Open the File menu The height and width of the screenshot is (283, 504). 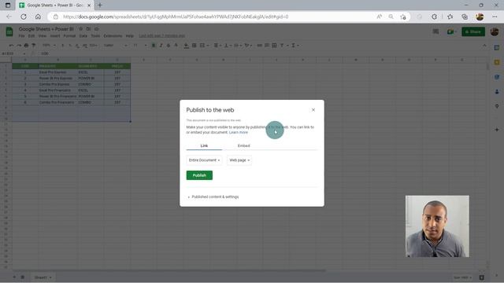[21, 36]
